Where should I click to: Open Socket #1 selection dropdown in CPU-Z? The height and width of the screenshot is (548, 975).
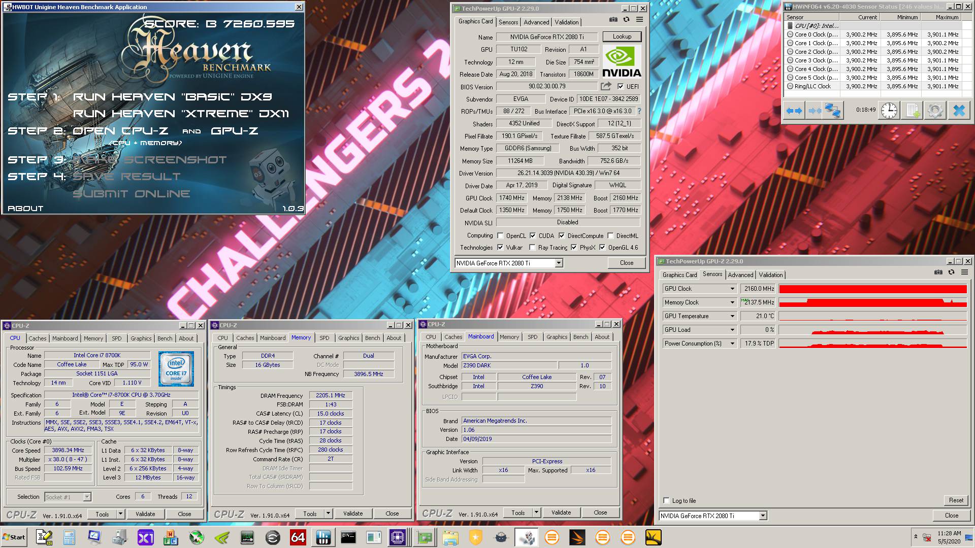(x=87, y=497)
